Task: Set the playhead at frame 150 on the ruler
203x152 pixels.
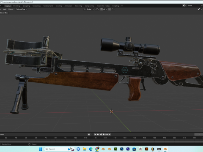Action: tap(125, 138)
